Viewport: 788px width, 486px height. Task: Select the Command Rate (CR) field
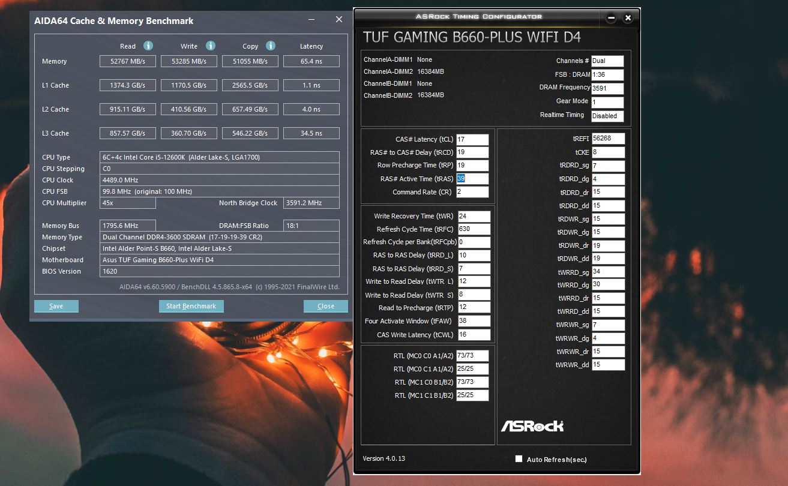click(472, 192)
